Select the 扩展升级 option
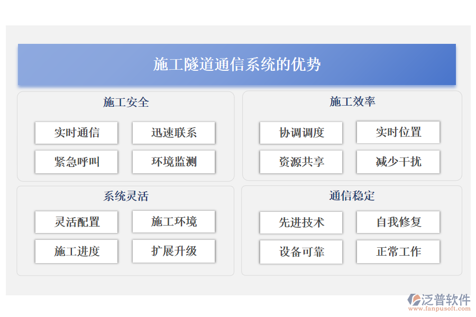This screenshot has width=476, height=317. click(174, 251)
